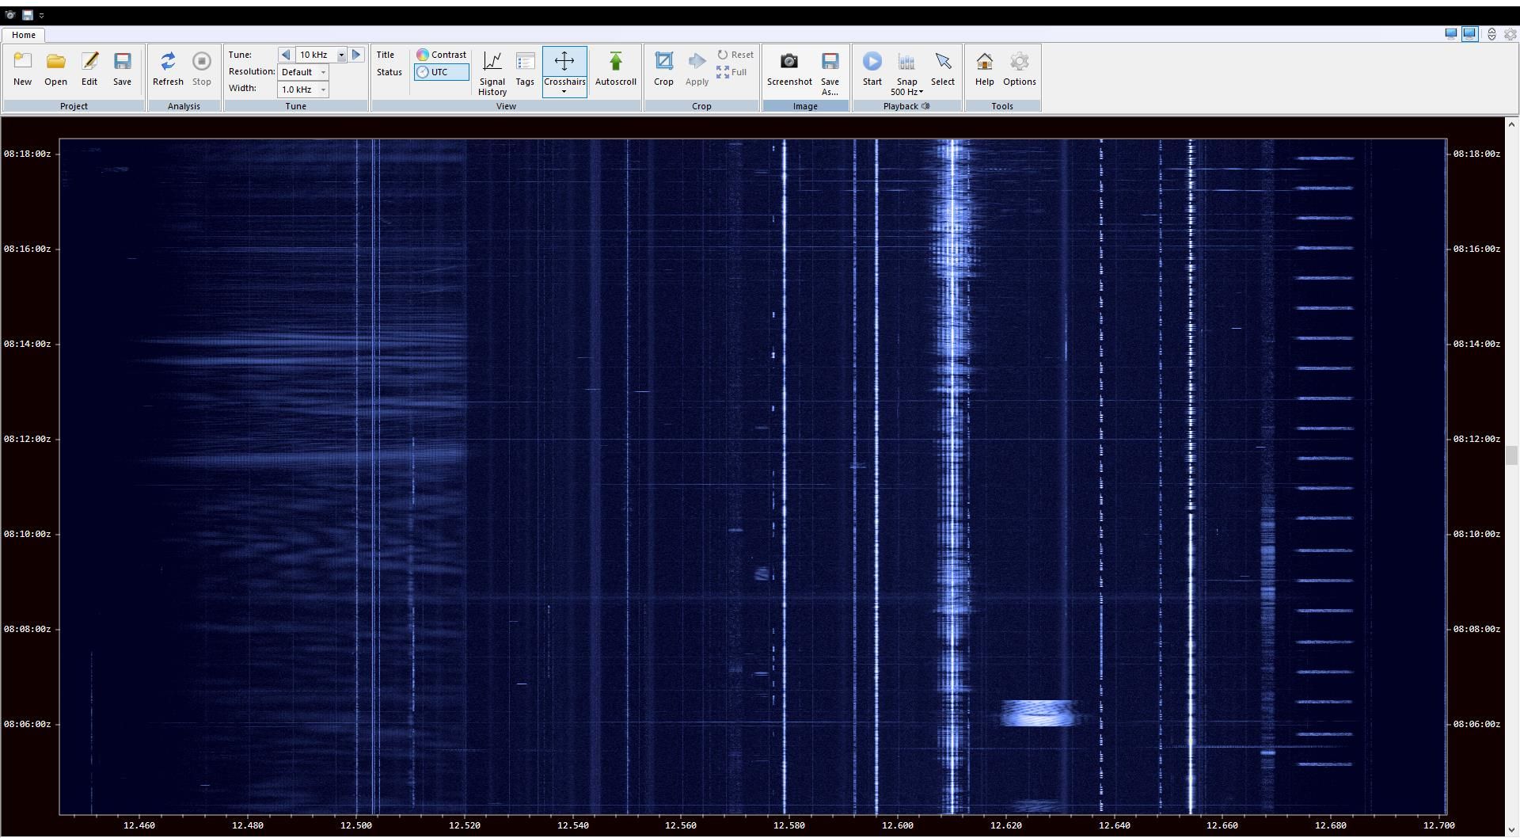Activate the Select pointer tool

click(942, 63)
